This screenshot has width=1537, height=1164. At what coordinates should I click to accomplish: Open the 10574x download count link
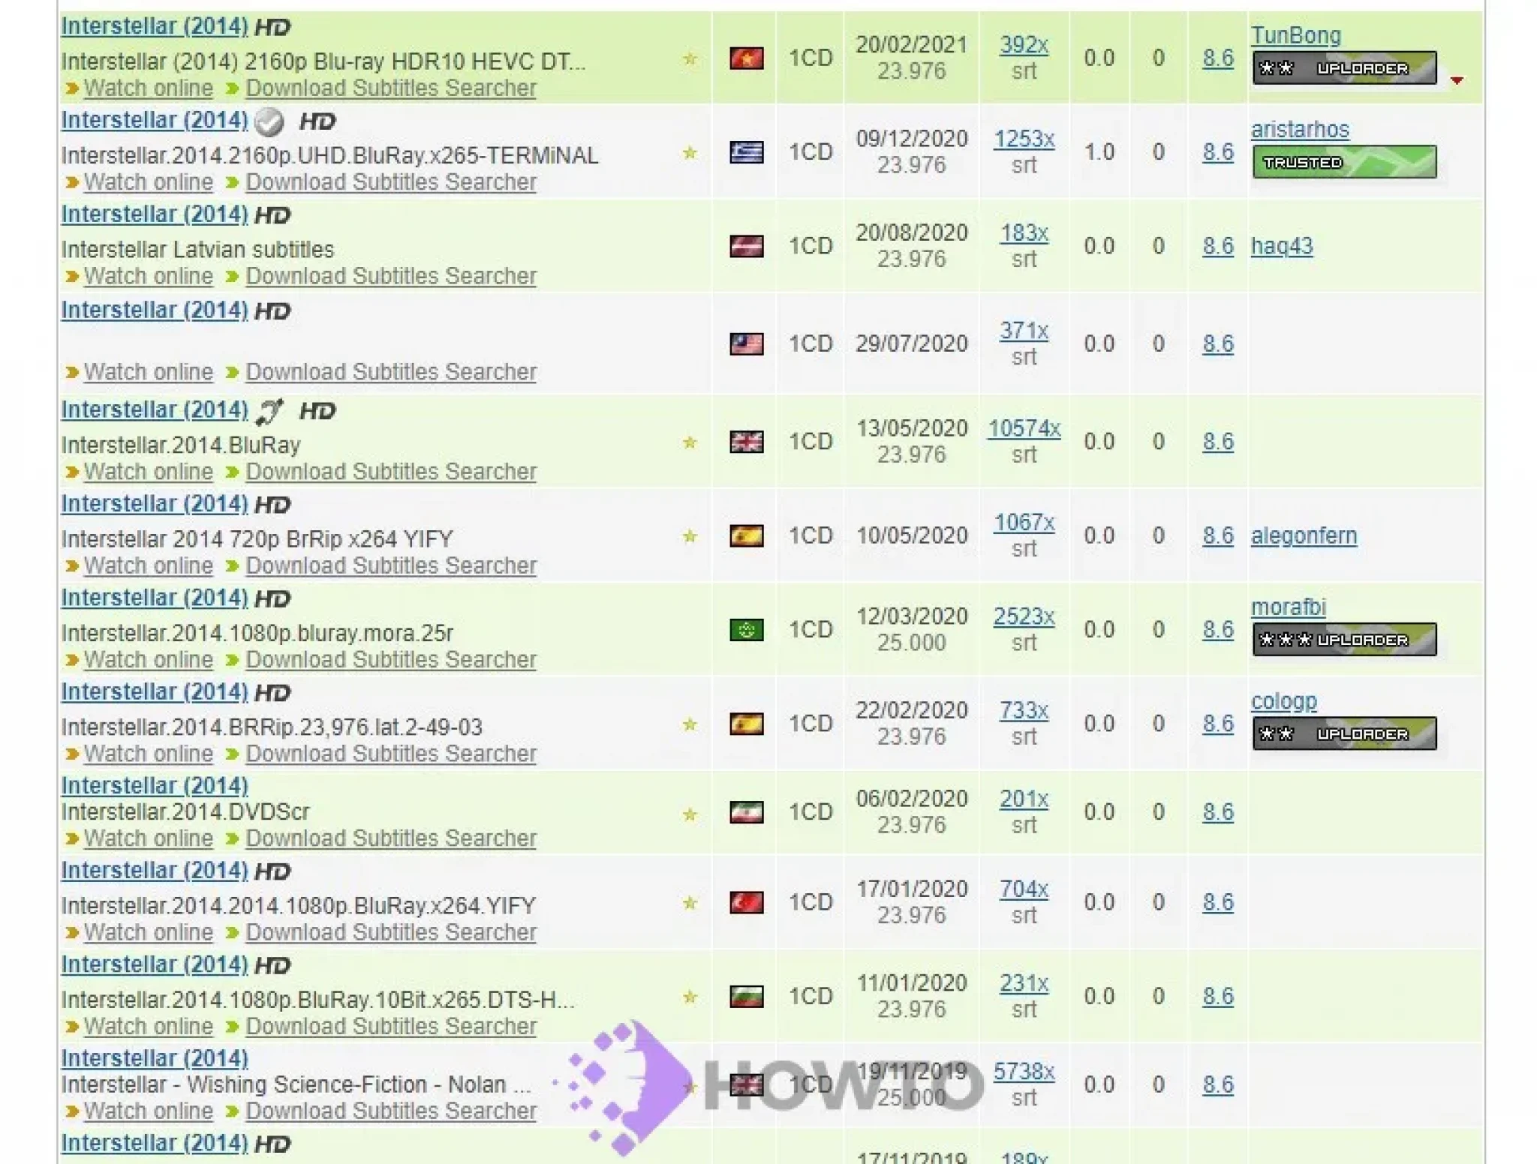(1024, 428)
